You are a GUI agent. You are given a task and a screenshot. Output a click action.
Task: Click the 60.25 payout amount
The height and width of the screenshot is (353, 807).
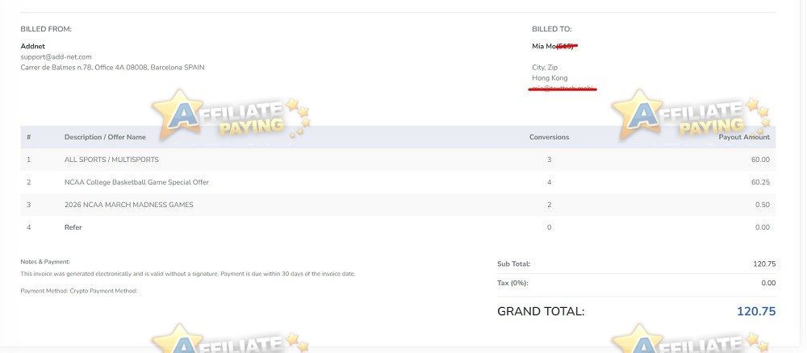pos(761,182)
